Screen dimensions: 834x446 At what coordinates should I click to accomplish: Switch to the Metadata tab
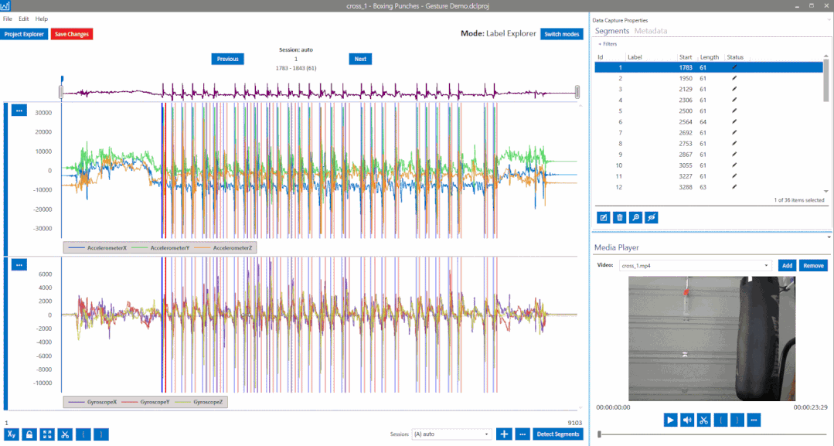point(650,31)
